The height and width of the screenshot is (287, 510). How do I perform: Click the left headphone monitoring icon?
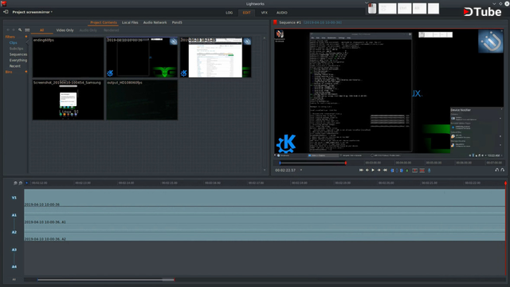(x=497, y=170)
